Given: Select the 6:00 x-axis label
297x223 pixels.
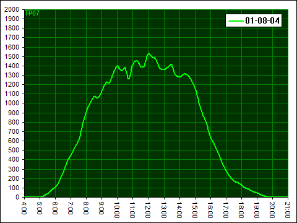Looking at the screenshot, I should pos(55,208).
